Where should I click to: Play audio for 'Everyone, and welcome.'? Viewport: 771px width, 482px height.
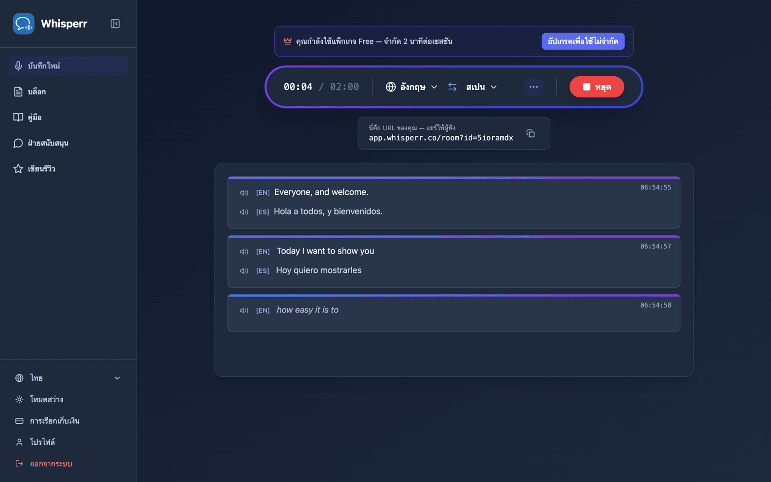pyautogui.click(x=244, y=193)
